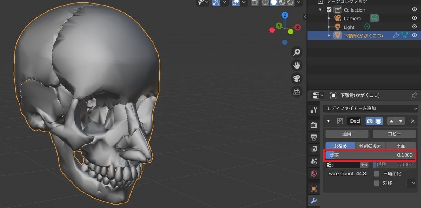Toggle modifier render visibility camera
This screenshot has width=421, height=208.
[369, 121]
